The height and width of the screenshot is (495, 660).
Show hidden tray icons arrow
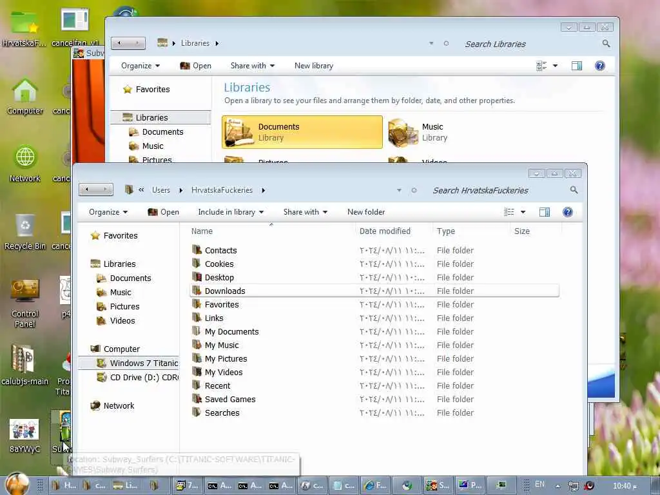coord(558,486)
